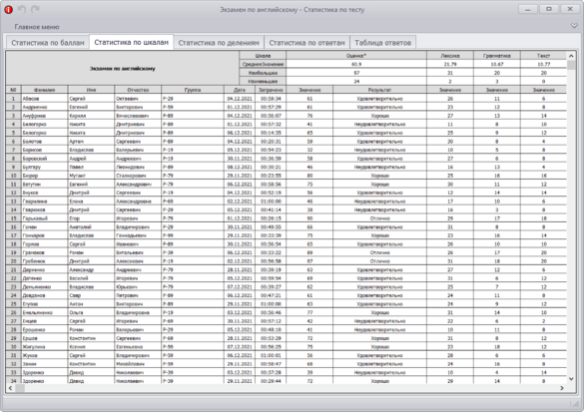Click the window resize grip in status bar
The height and width of the screenshot is (412, 584).
click(x=575, y=404)
